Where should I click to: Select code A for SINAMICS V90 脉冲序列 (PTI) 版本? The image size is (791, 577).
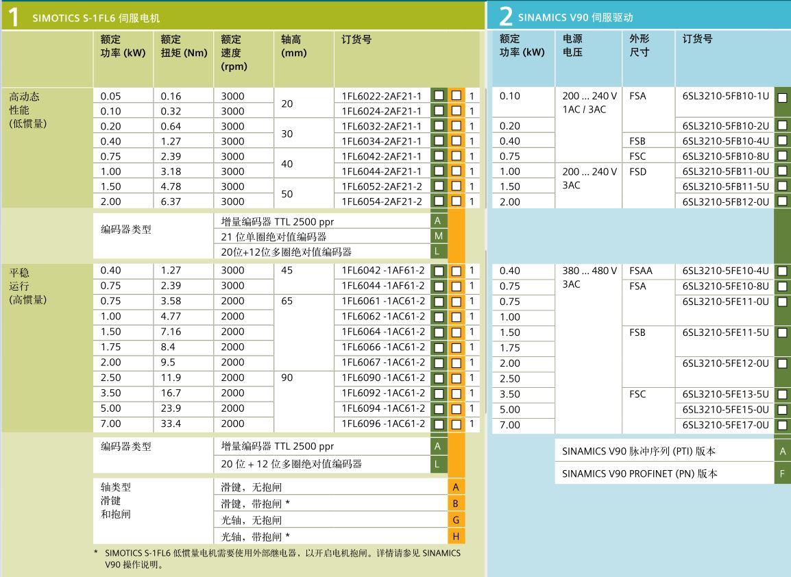(782, 451)
